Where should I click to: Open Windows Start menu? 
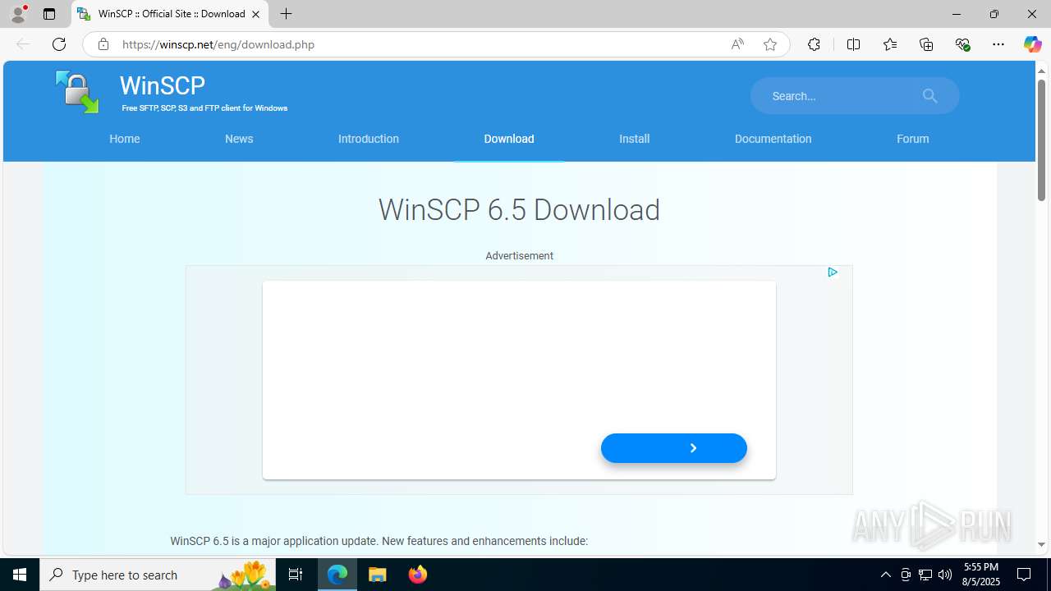click(x=20, y=575)
